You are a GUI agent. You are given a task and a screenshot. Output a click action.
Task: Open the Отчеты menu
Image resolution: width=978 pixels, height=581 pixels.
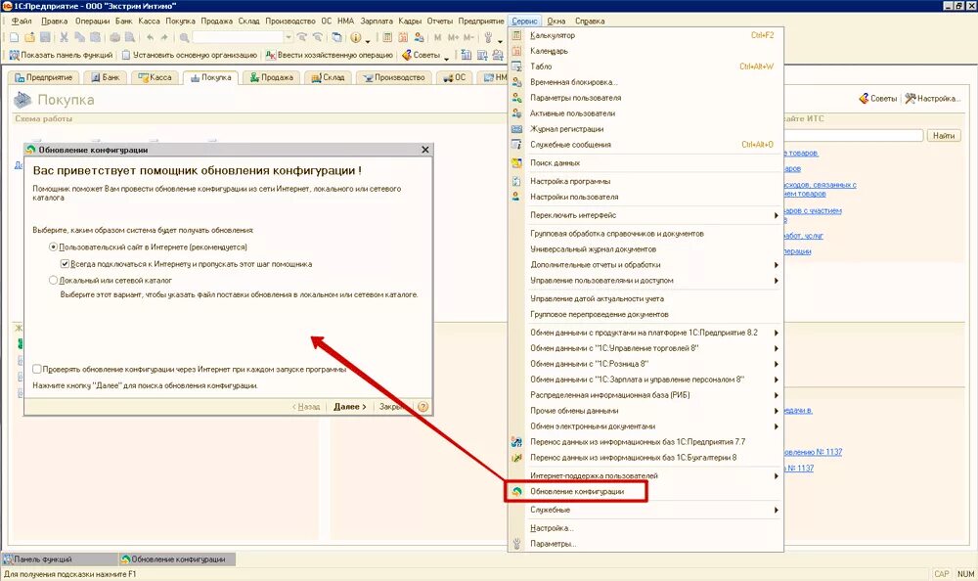(440, 22)
